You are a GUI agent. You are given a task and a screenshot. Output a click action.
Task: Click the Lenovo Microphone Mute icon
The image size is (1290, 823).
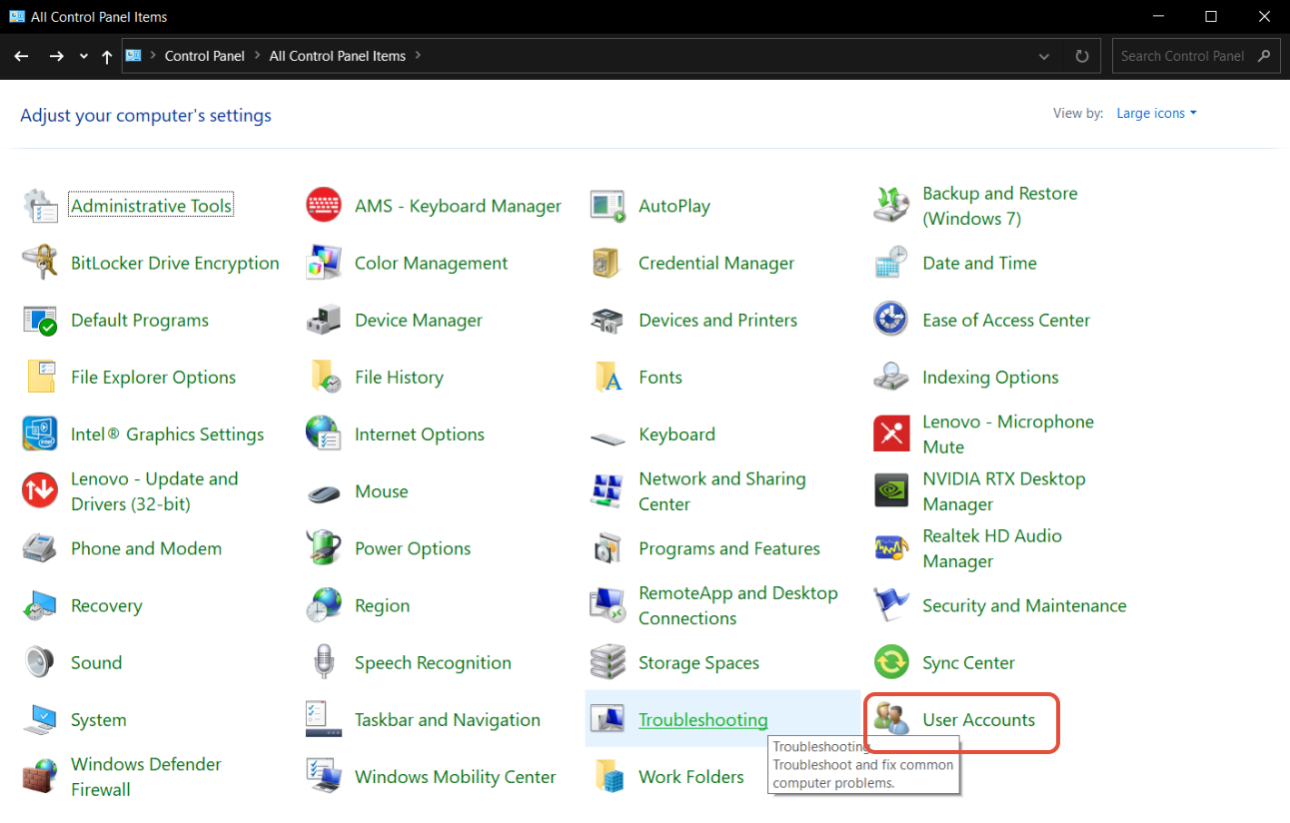(891, 433)
